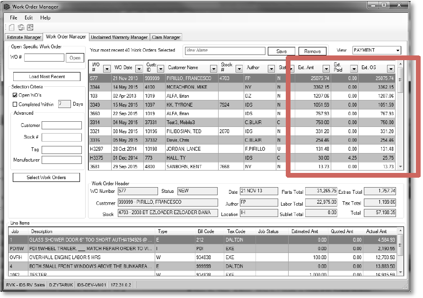423x298 pixels.
Task: Click the new document toolbar icon
Action: point(11,27)
